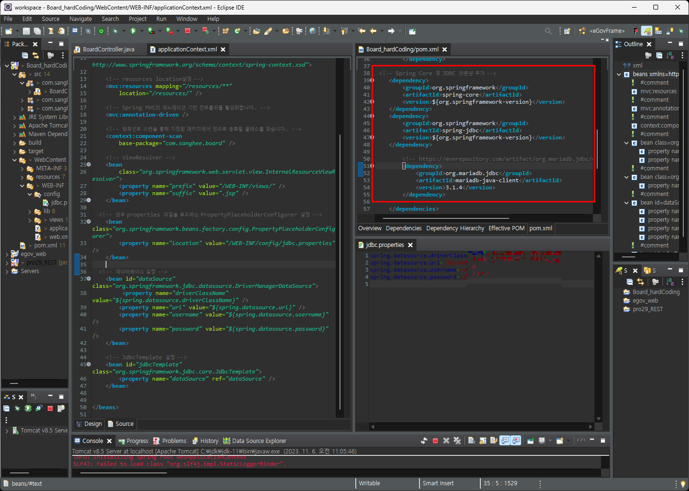689x491 pixels.
Task: Open the Project menu
Action: (137, 19)
